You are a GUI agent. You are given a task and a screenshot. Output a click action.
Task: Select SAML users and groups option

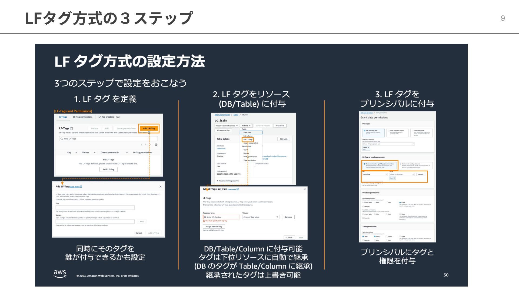pyautogui.click(x=397, y=133)
